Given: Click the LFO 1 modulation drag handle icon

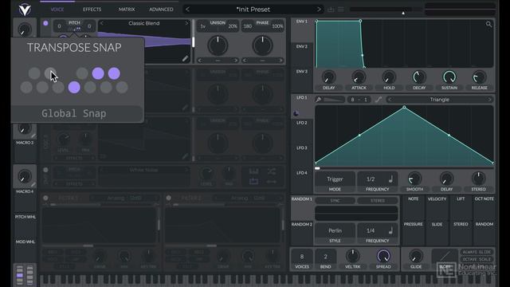Looking at the screenshot, I should [x=296, y=113].
